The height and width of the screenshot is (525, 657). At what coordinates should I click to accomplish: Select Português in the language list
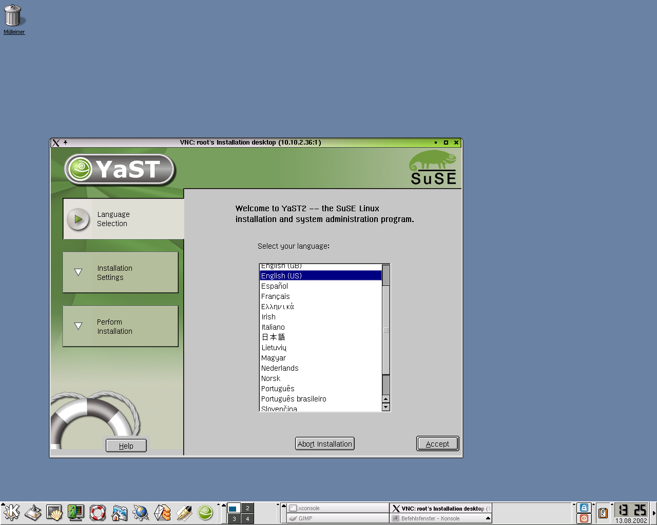(x=321, y=389)
